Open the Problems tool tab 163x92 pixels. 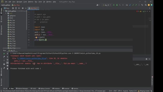(x=56, y=88)
